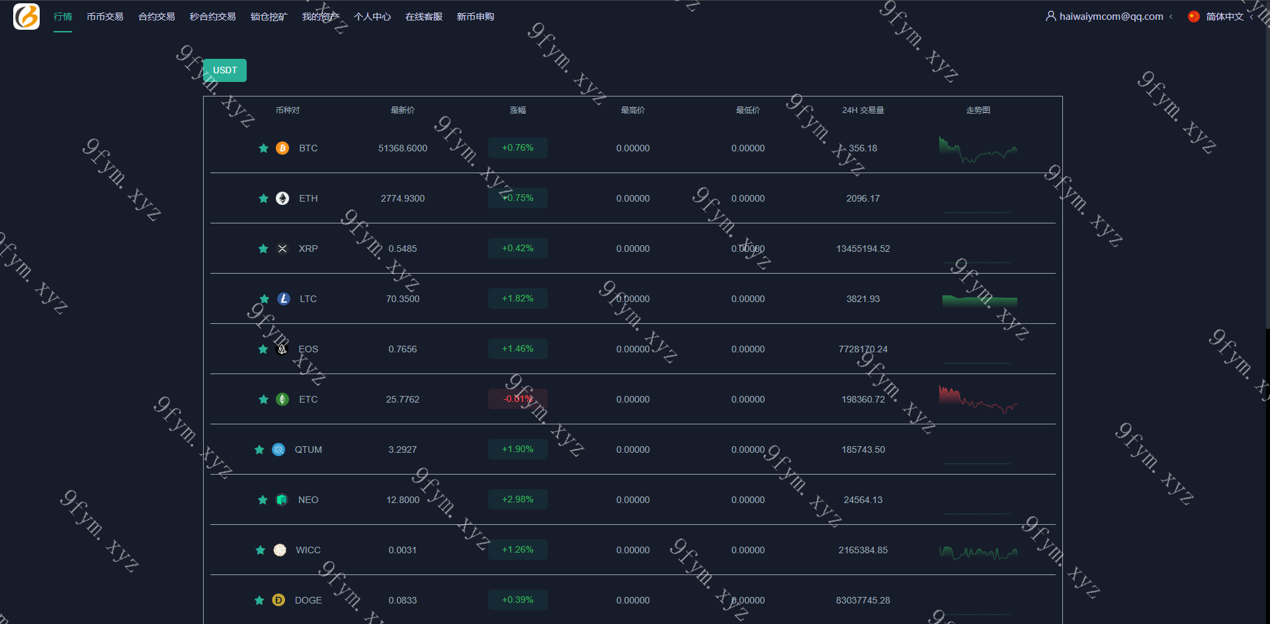Screen dimensions: 1270x624
Task: Click BTC price 51368.6000
Action: pyautogui.click(x=403, y=148)
